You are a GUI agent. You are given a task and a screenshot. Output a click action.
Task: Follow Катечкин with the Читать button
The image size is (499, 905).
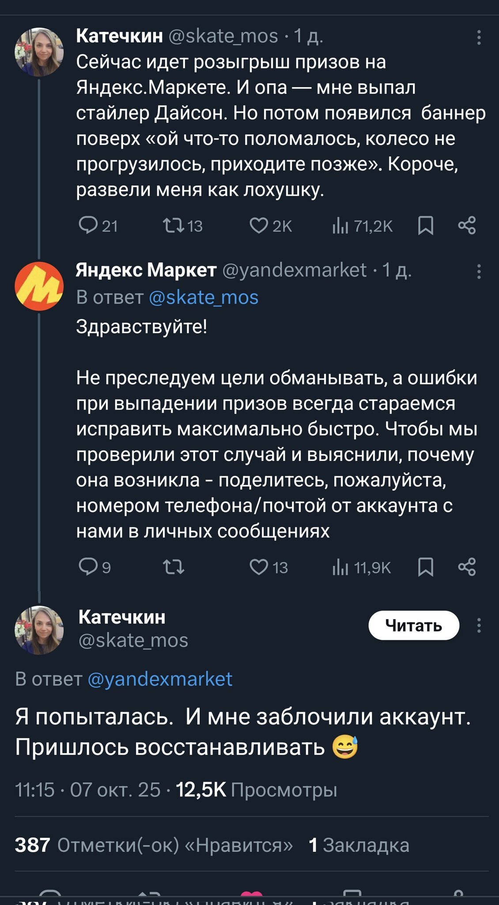(414, 625)
